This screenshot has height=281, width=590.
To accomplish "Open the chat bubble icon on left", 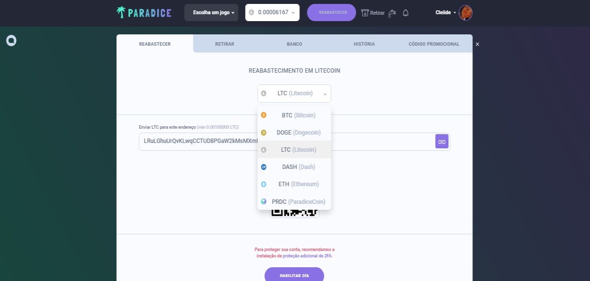I will pos(11,40).
